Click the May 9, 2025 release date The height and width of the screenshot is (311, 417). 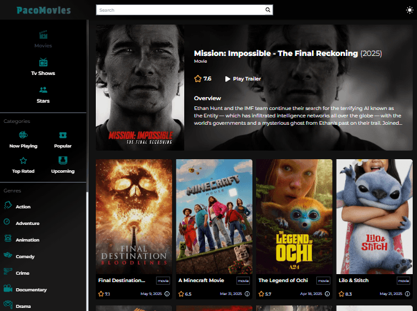151,294
